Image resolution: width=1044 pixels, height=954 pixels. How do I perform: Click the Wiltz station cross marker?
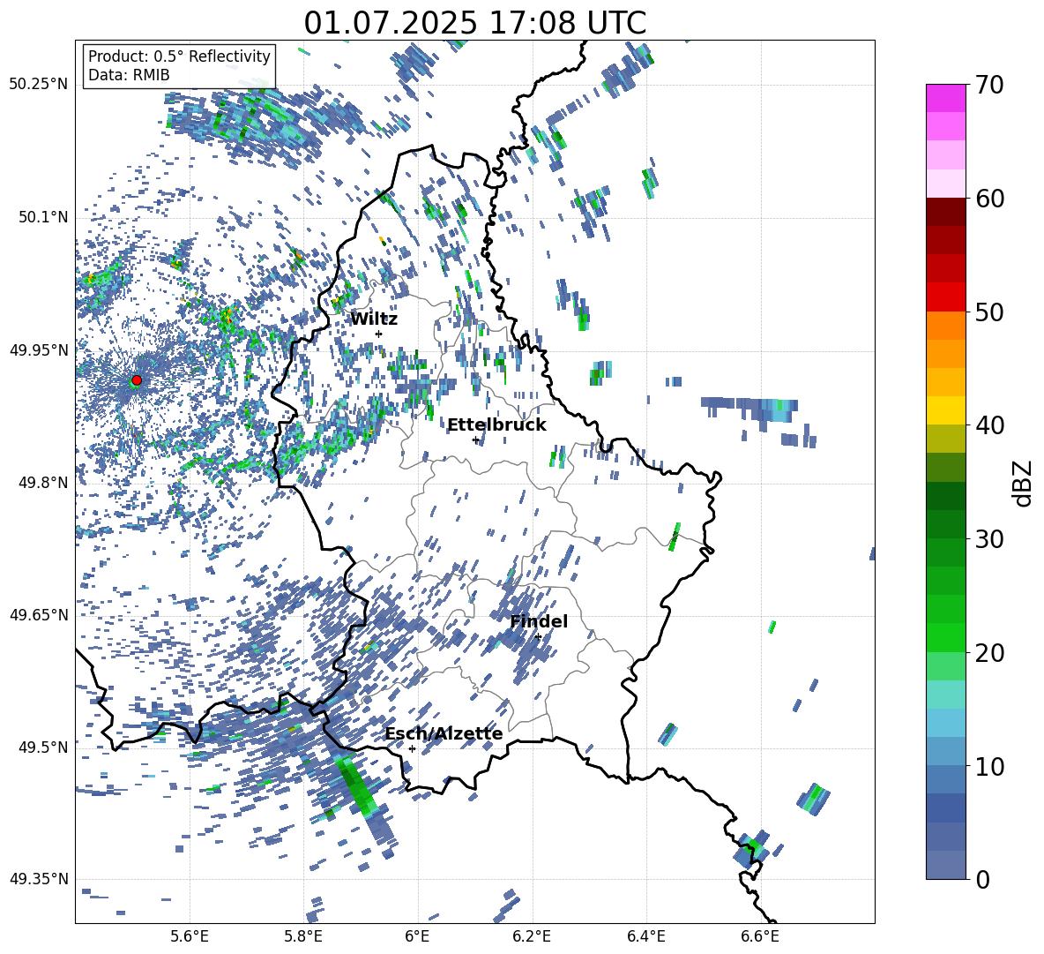tap(379, 334)
